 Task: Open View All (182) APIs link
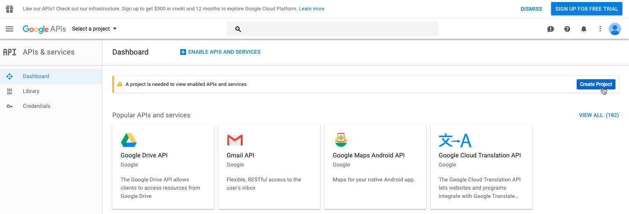[599, 115]
